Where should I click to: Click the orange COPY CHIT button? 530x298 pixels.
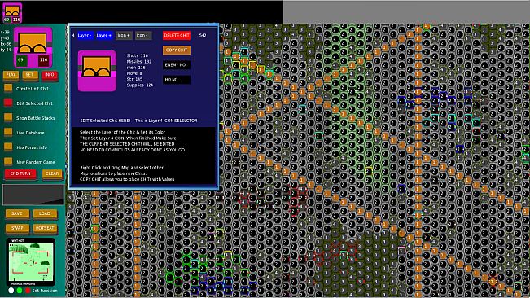pyautogui.click(x=177, y=50)
